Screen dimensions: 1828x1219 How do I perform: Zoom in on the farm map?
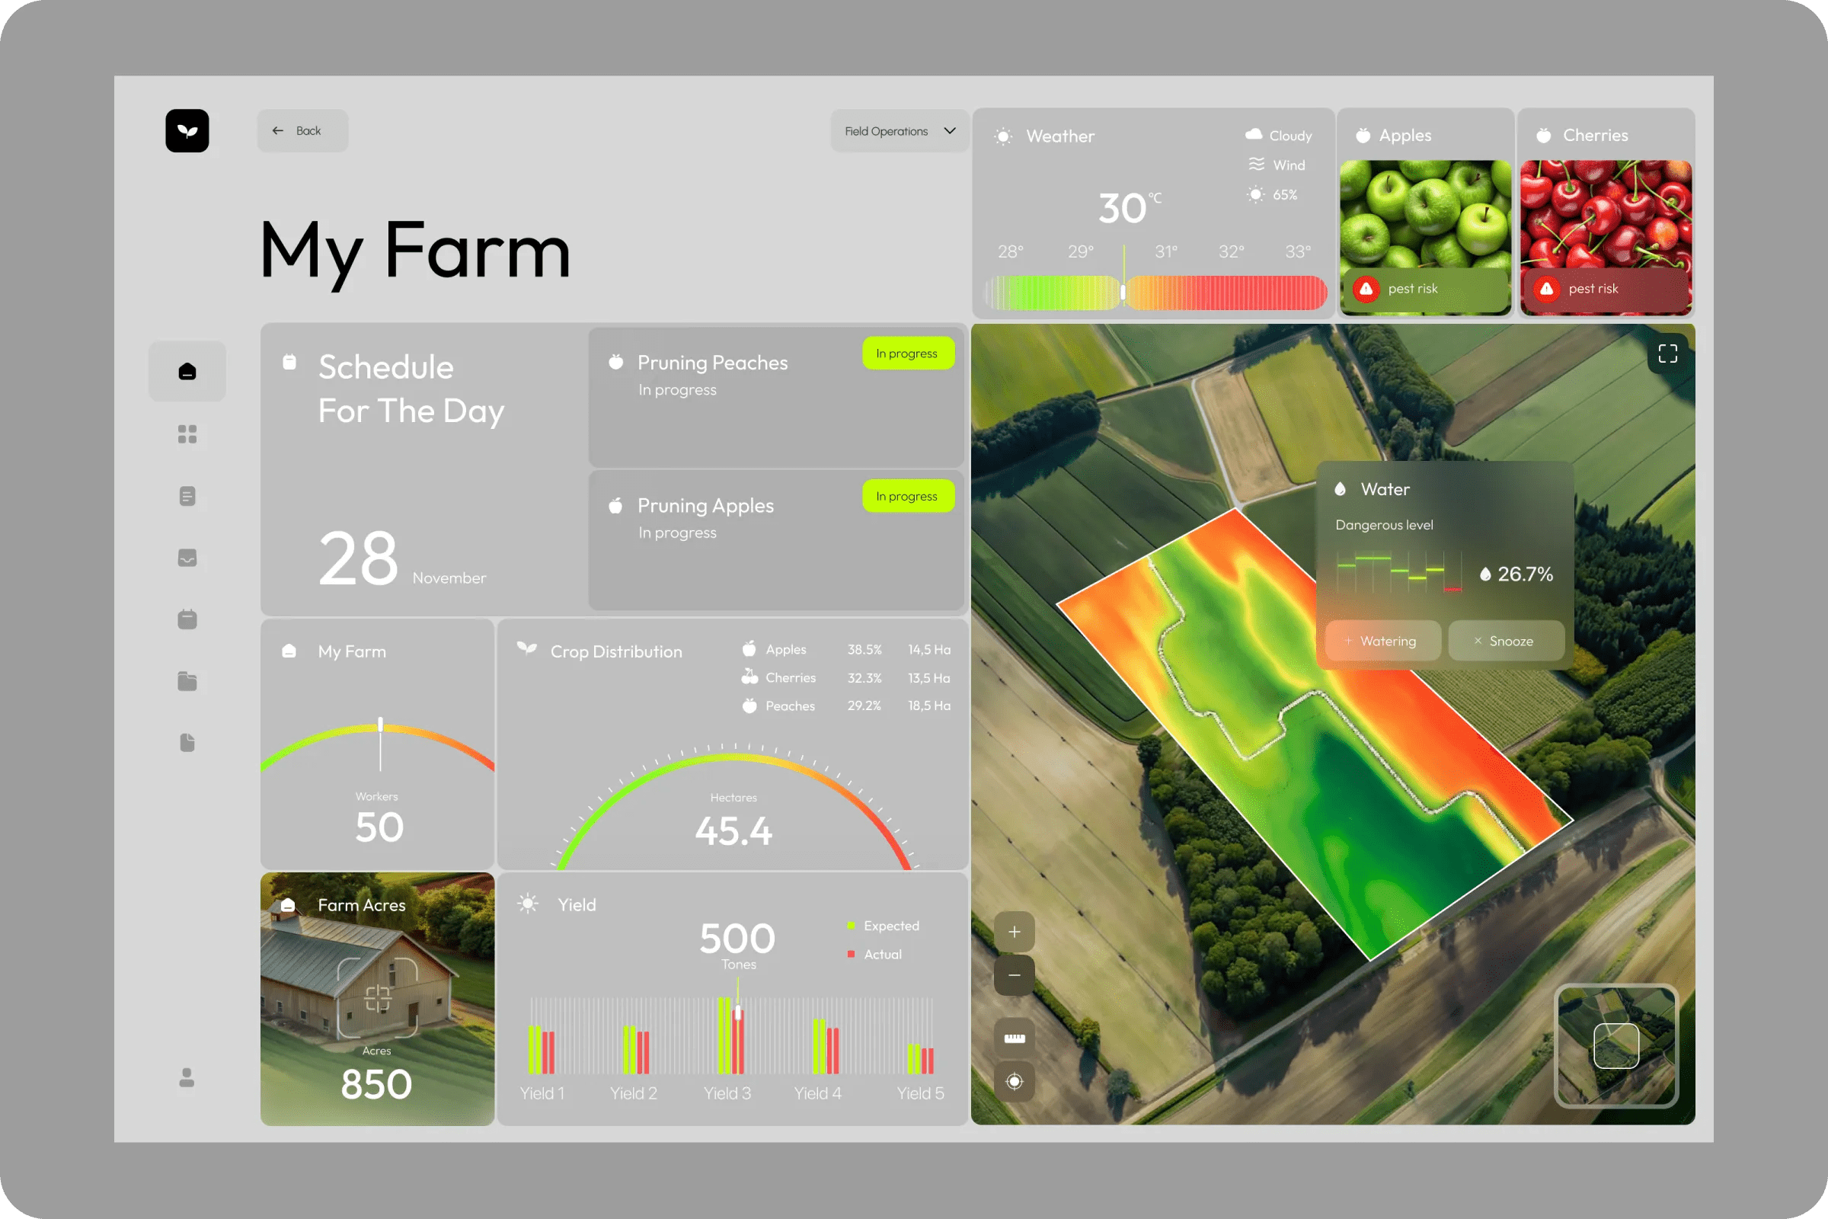(1015, 931)
